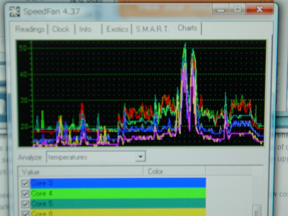Open the Info tab
Image resolution: width=288 pixels, height=216 pixels.
pyautogui.click(x=85, y=29)
